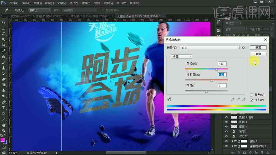Select the Clone Stamp tool
Image resolution: width=276 pixels, height=155 pixels.
coord(4,68)
